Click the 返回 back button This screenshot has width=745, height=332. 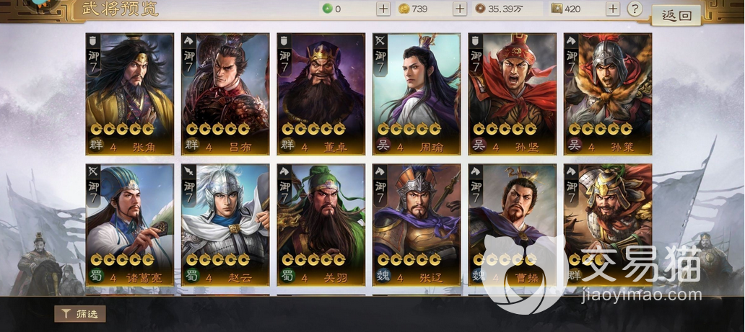(x=676, y=15)
